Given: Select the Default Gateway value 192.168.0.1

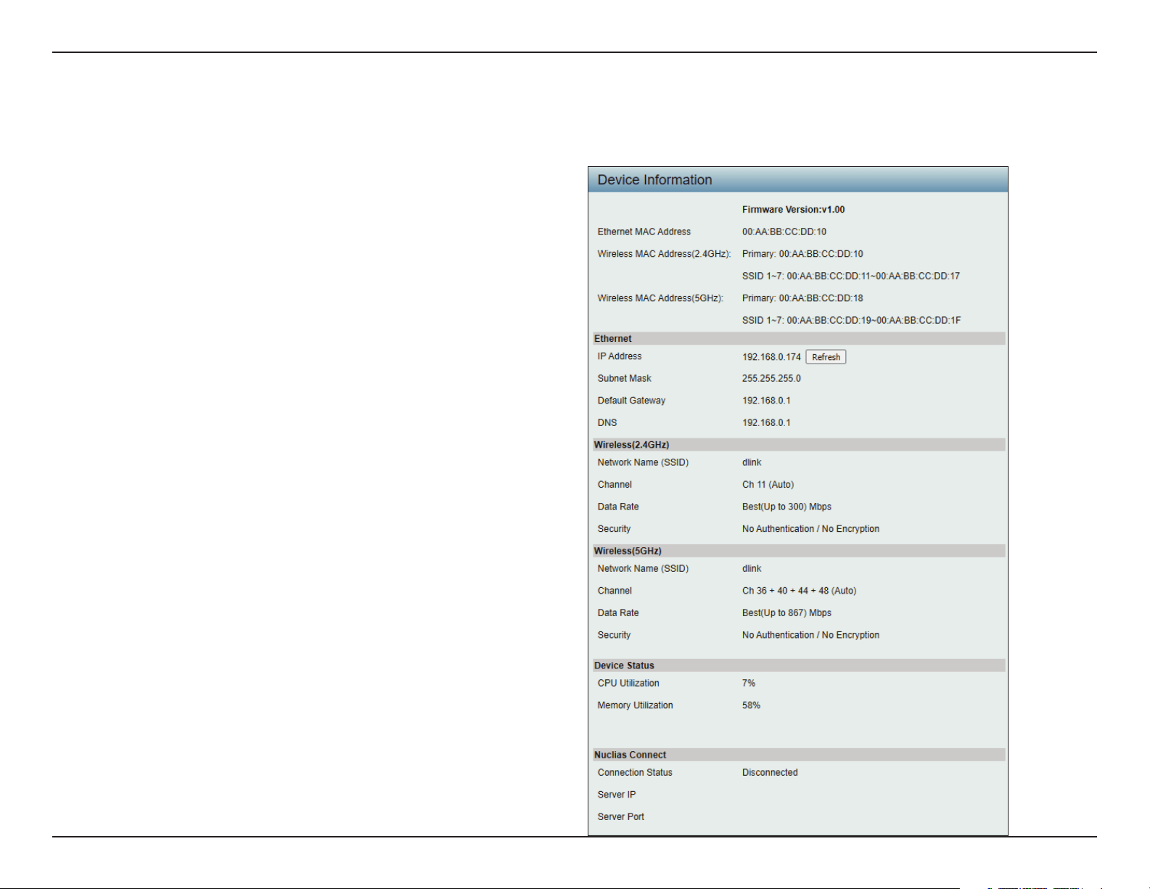Looking at the screenshot, I should [766, 401].
